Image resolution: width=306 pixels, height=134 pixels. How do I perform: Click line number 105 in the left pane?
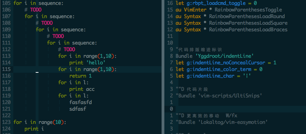(x=6, y=3)
